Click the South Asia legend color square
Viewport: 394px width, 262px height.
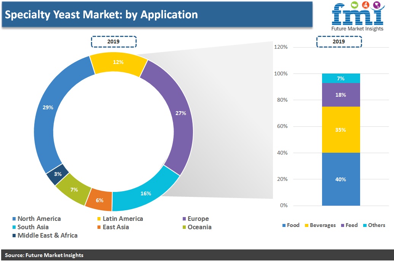[14, 227]
